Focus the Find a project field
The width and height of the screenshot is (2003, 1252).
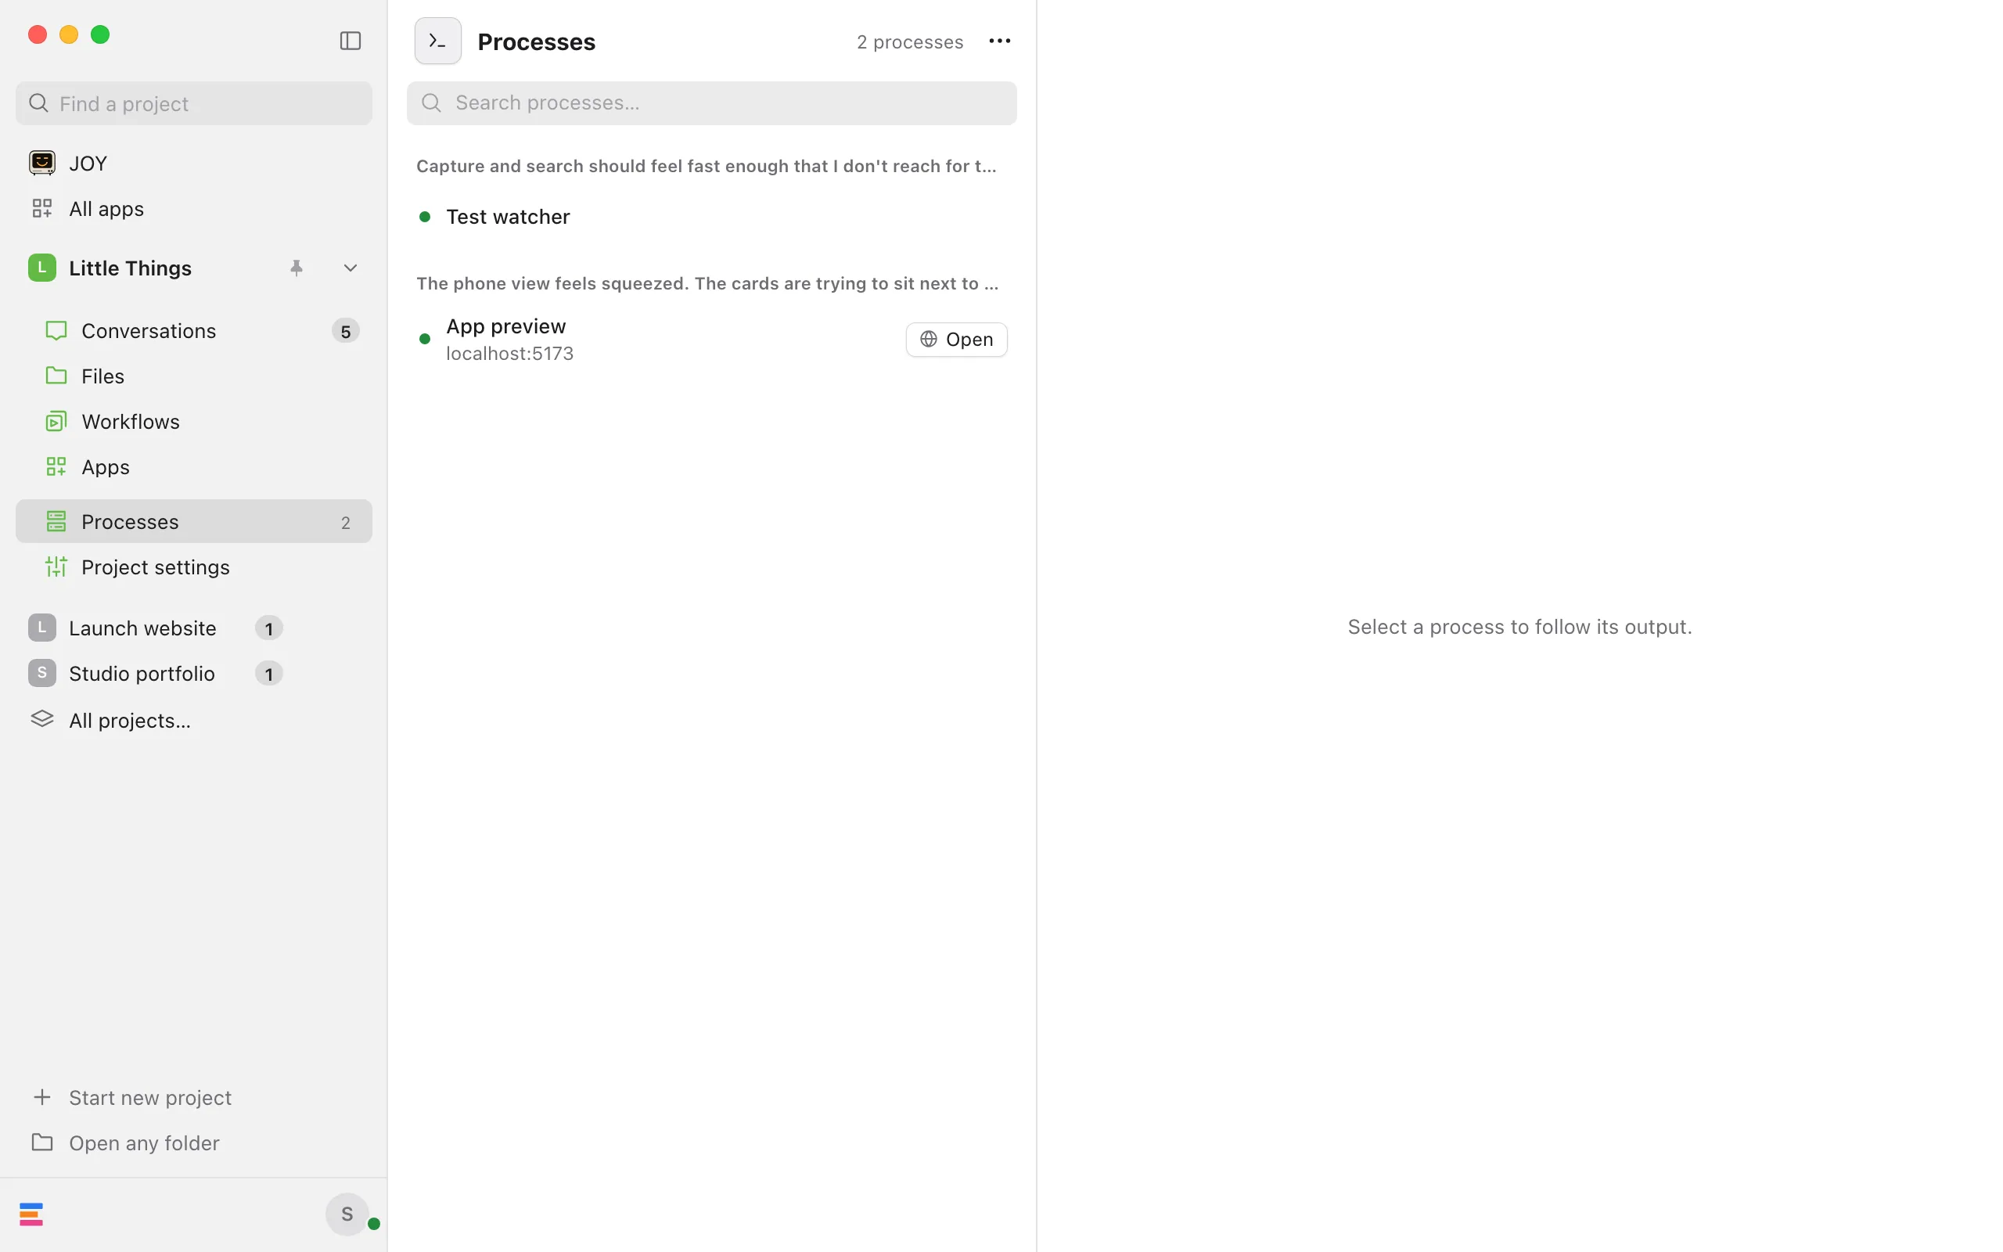(x=194, y=103)
